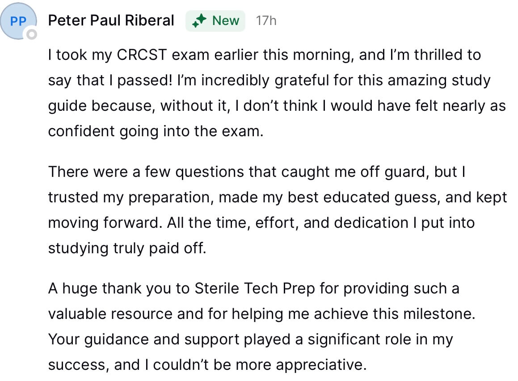Open the 17h timestamp link
The image size is (518, 381).
coord(266,21)
